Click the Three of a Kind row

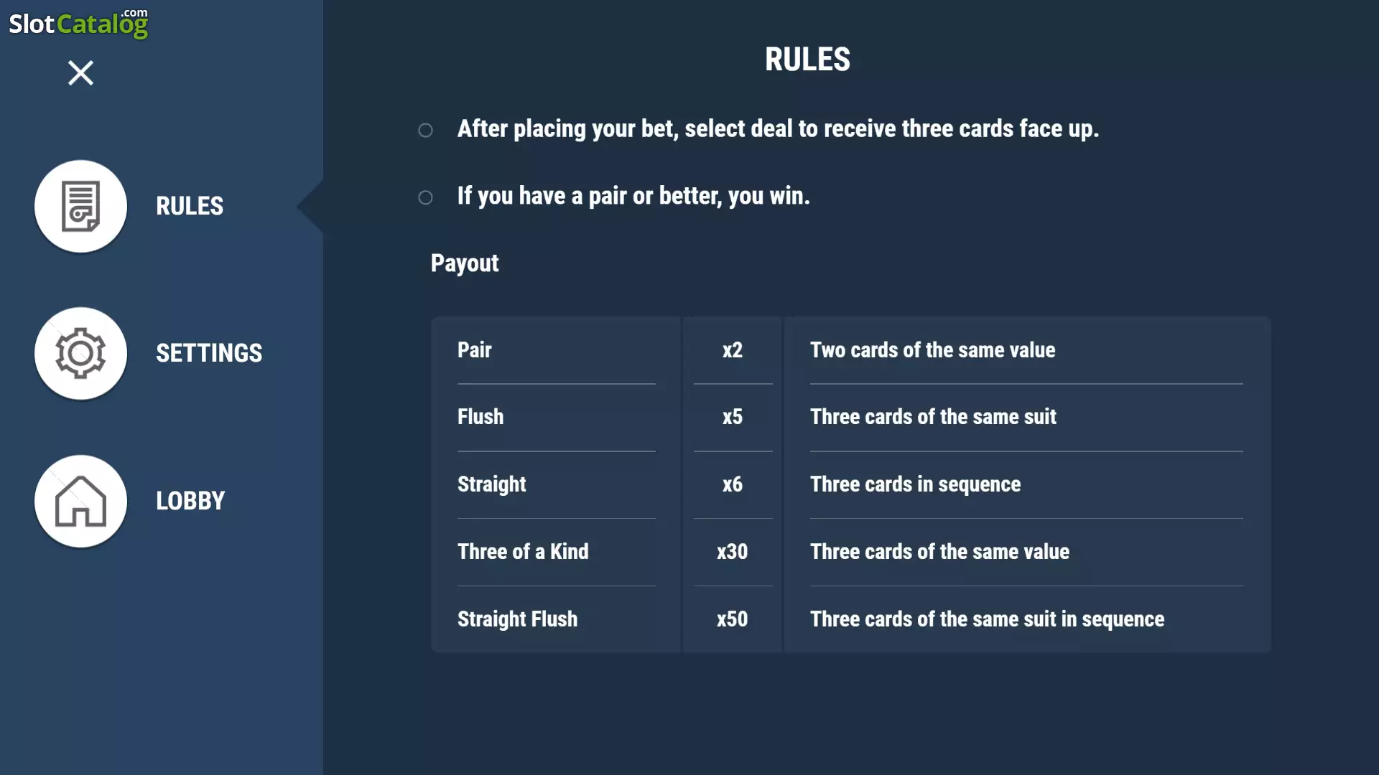pyautogui.click(x=850, y=552)
